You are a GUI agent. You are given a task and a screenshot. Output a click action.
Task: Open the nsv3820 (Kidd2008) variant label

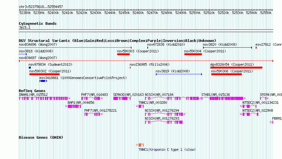click(x=220, y=44)
